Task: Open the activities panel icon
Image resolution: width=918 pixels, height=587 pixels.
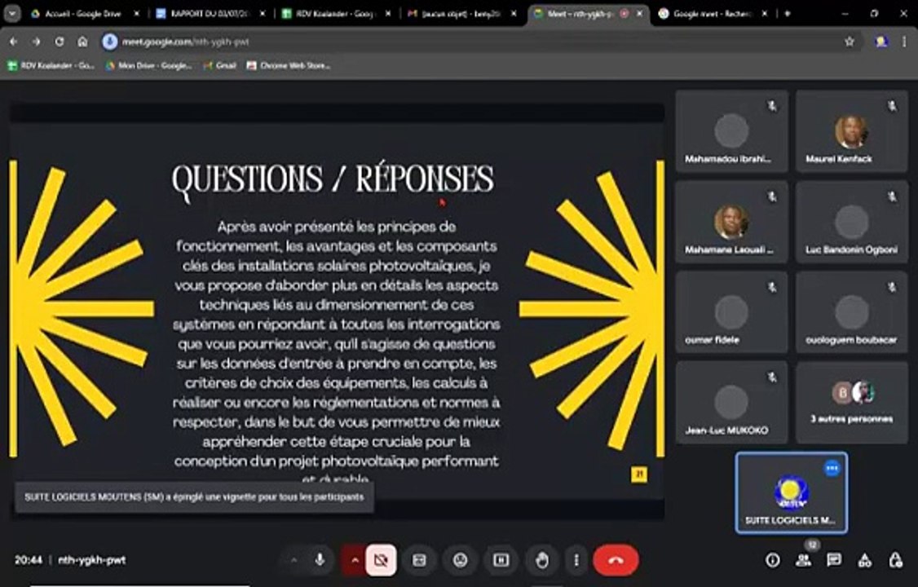Action: click(865, 560)
